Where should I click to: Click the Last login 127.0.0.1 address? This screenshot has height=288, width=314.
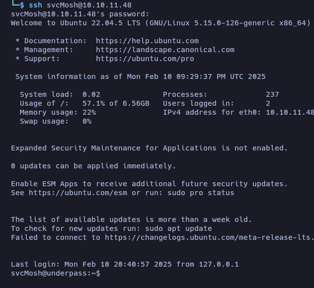[219, 264]
